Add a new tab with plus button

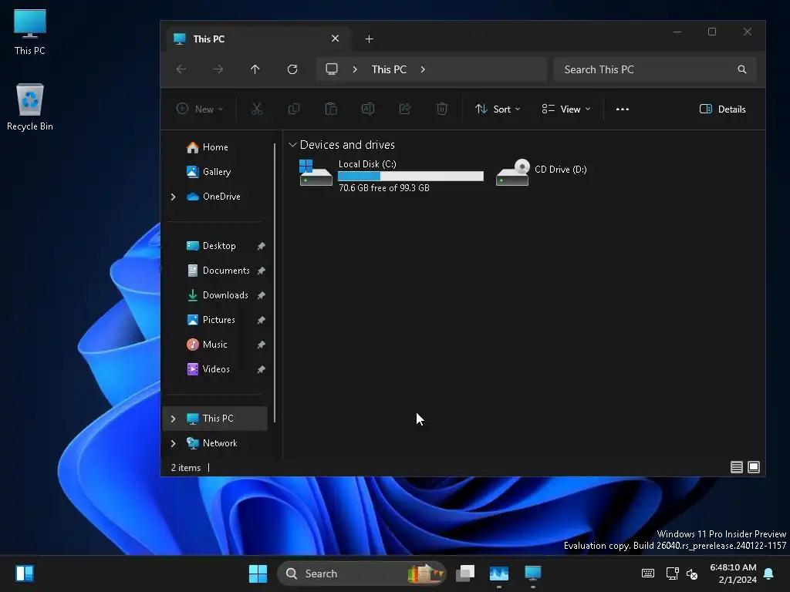tap(370, 39)
